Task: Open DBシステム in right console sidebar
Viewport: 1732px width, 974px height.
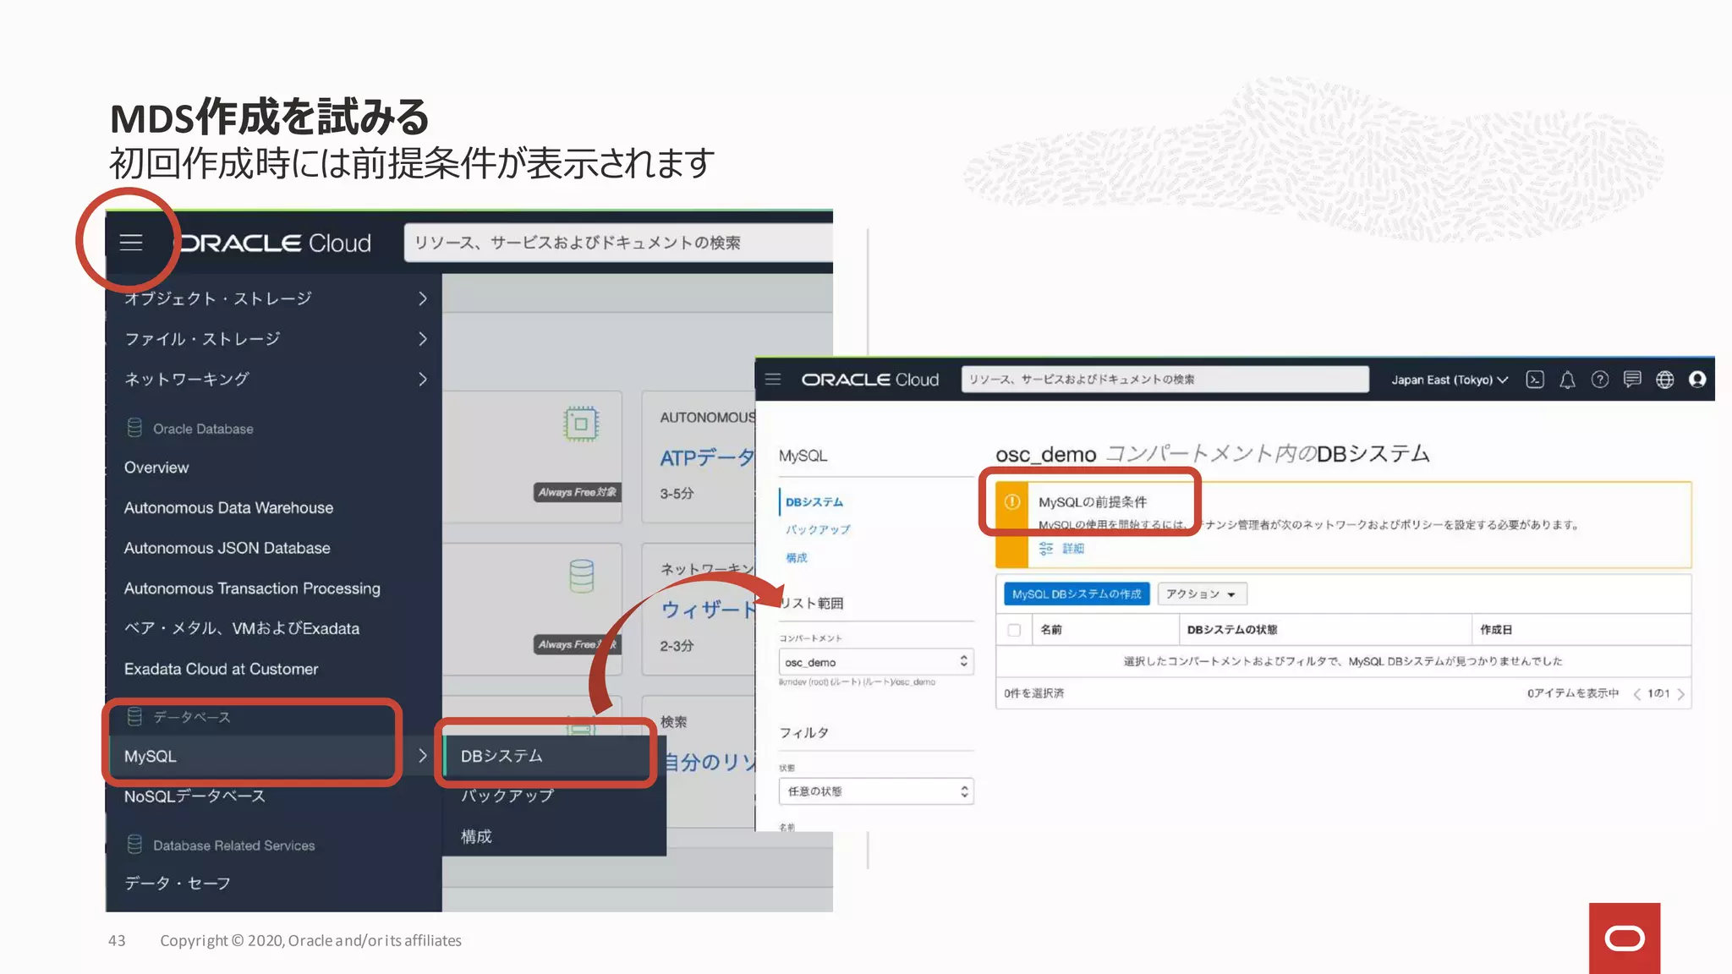Action: [x=814, y=502]
